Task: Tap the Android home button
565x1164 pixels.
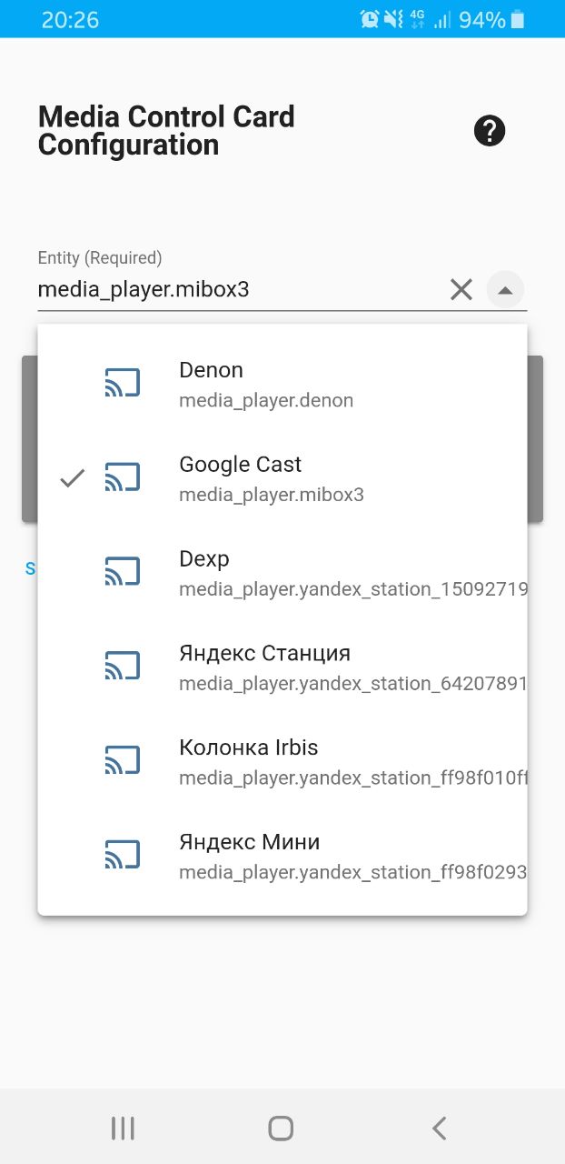Action: [281, 1129]
